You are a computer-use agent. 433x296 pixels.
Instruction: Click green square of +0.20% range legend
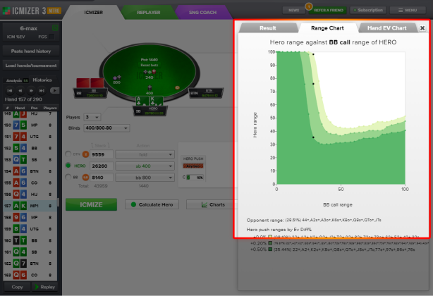click(x=270, y=243)
